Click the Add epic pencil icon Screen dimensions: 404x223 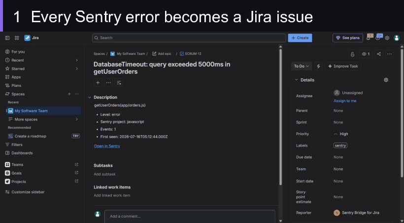pyautogui.click(x=154, y=54)
